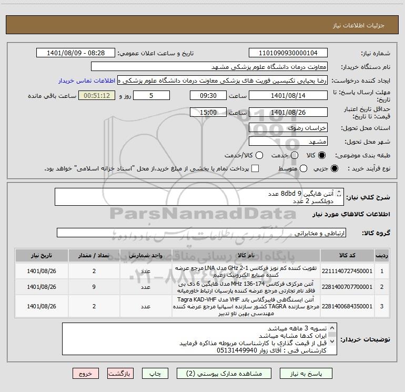
Task: Click the خراسان رضوی province field
Action: tap(288, 128)
